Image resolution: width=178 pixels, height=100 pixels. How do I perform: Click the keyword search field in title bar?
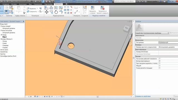(125, 1)
